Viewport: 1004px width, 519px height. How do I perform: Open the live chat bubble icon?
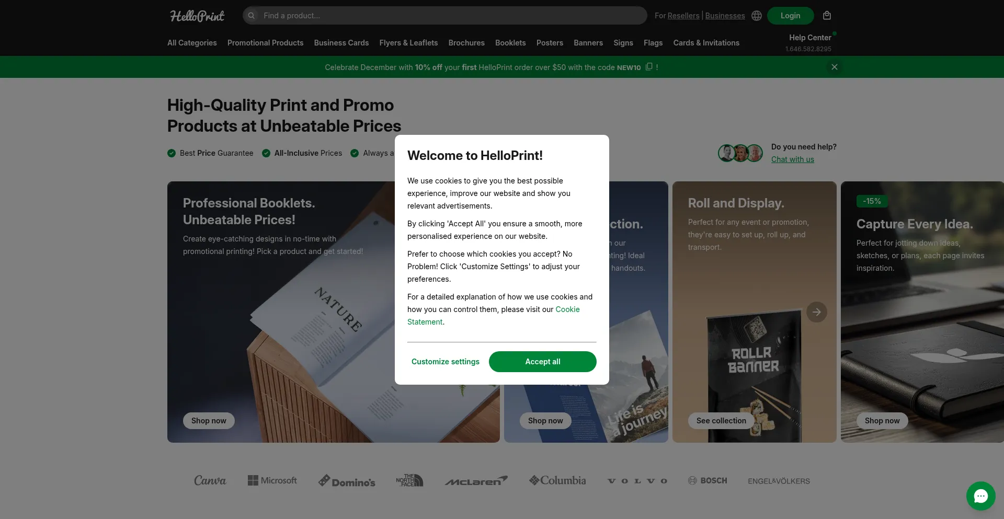981,496
